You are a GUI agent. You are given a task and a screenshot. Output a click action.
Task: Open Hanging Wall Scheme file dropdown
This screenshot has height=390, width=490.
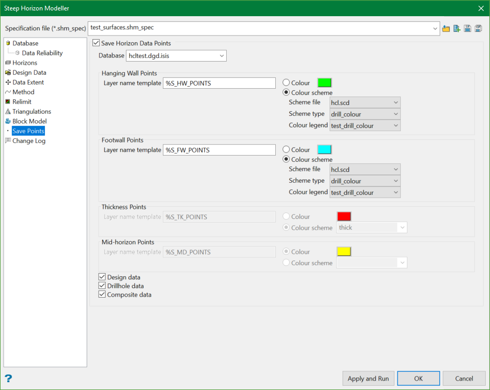click(365, 102)
